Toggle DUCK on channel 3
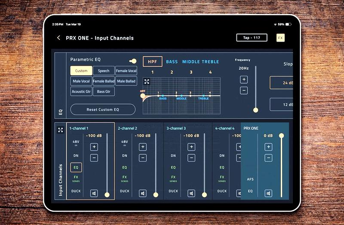Viewport: 344px width, 225px height. 173,191
